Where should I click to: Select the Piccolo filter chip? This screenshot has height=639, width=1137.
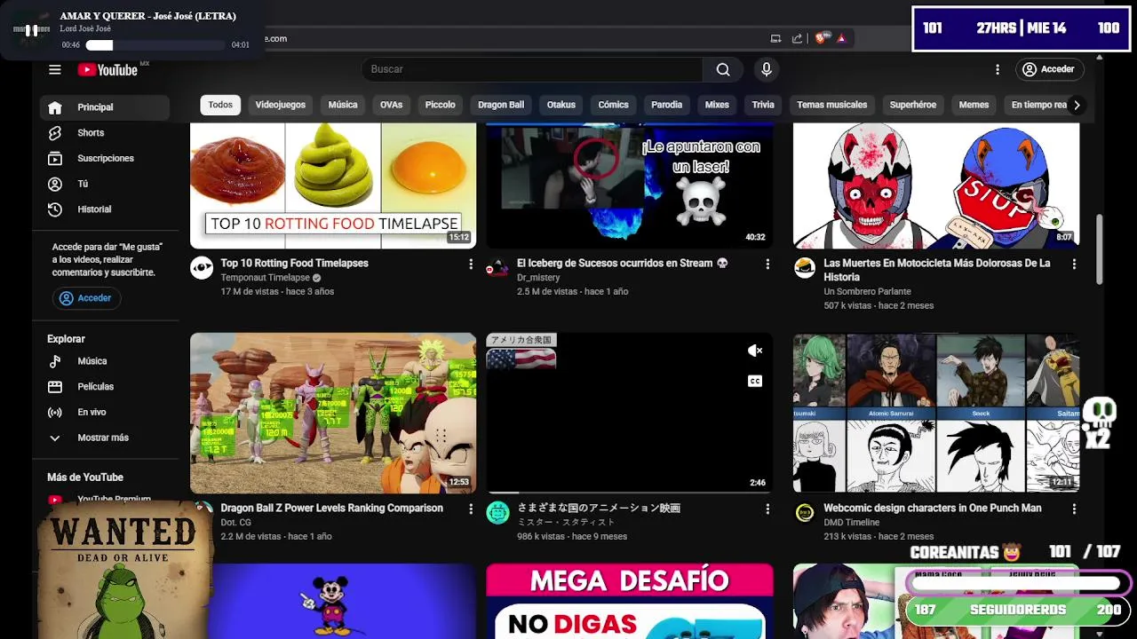pos(440,105)
